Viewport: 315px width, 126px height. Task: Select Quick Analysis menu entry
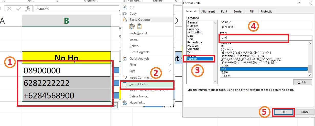139,59
